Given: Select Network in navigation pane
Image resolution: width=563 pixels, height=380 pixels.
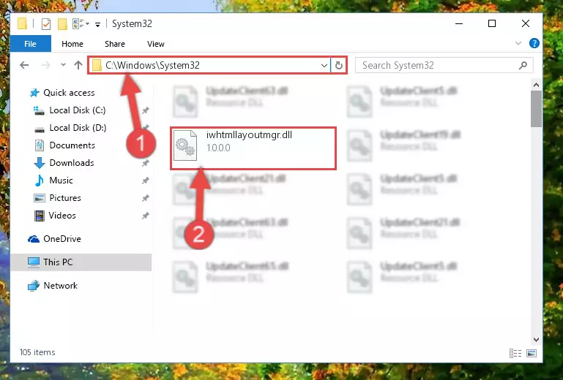Looking at the screenshot, I should point(60,286).
